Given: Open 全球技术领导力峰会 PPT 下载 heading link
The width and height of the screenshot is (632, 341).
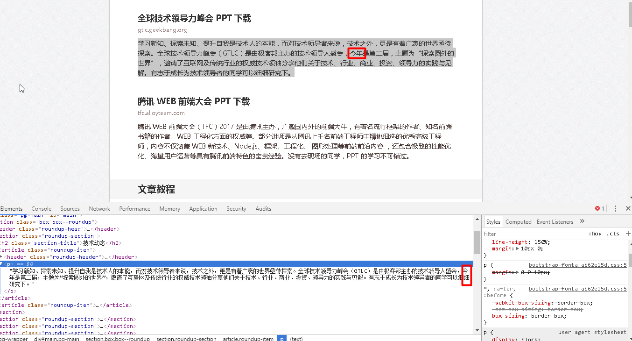Looking at the screenshot, I should click(x=194, y=18).
